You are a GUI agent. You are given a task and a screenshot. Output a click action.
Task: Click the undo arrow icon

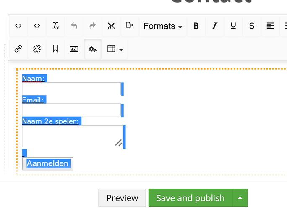click(74, 26)
